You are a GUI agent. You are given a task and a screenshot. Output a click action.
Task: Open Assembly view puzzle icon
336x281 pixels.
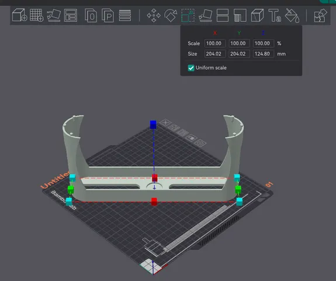[x=320, y=15]
